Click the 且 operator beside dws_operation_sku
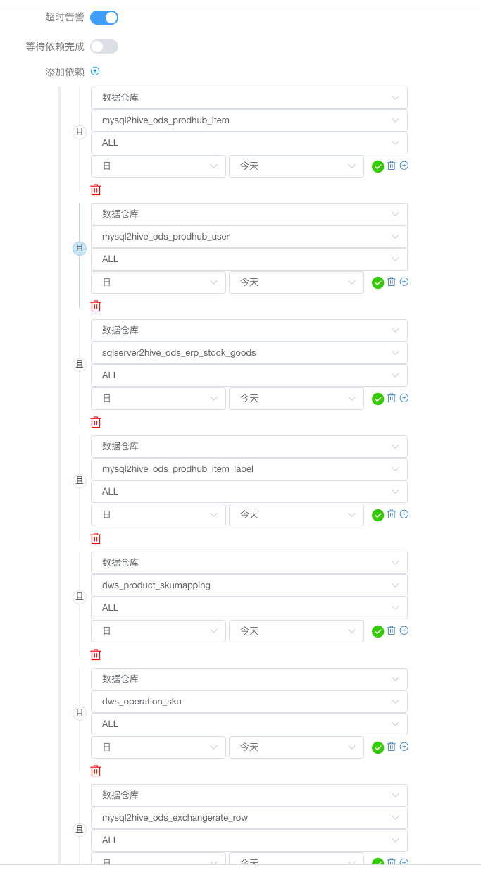This screenshot has height=870, width=481. pos(80,713)
